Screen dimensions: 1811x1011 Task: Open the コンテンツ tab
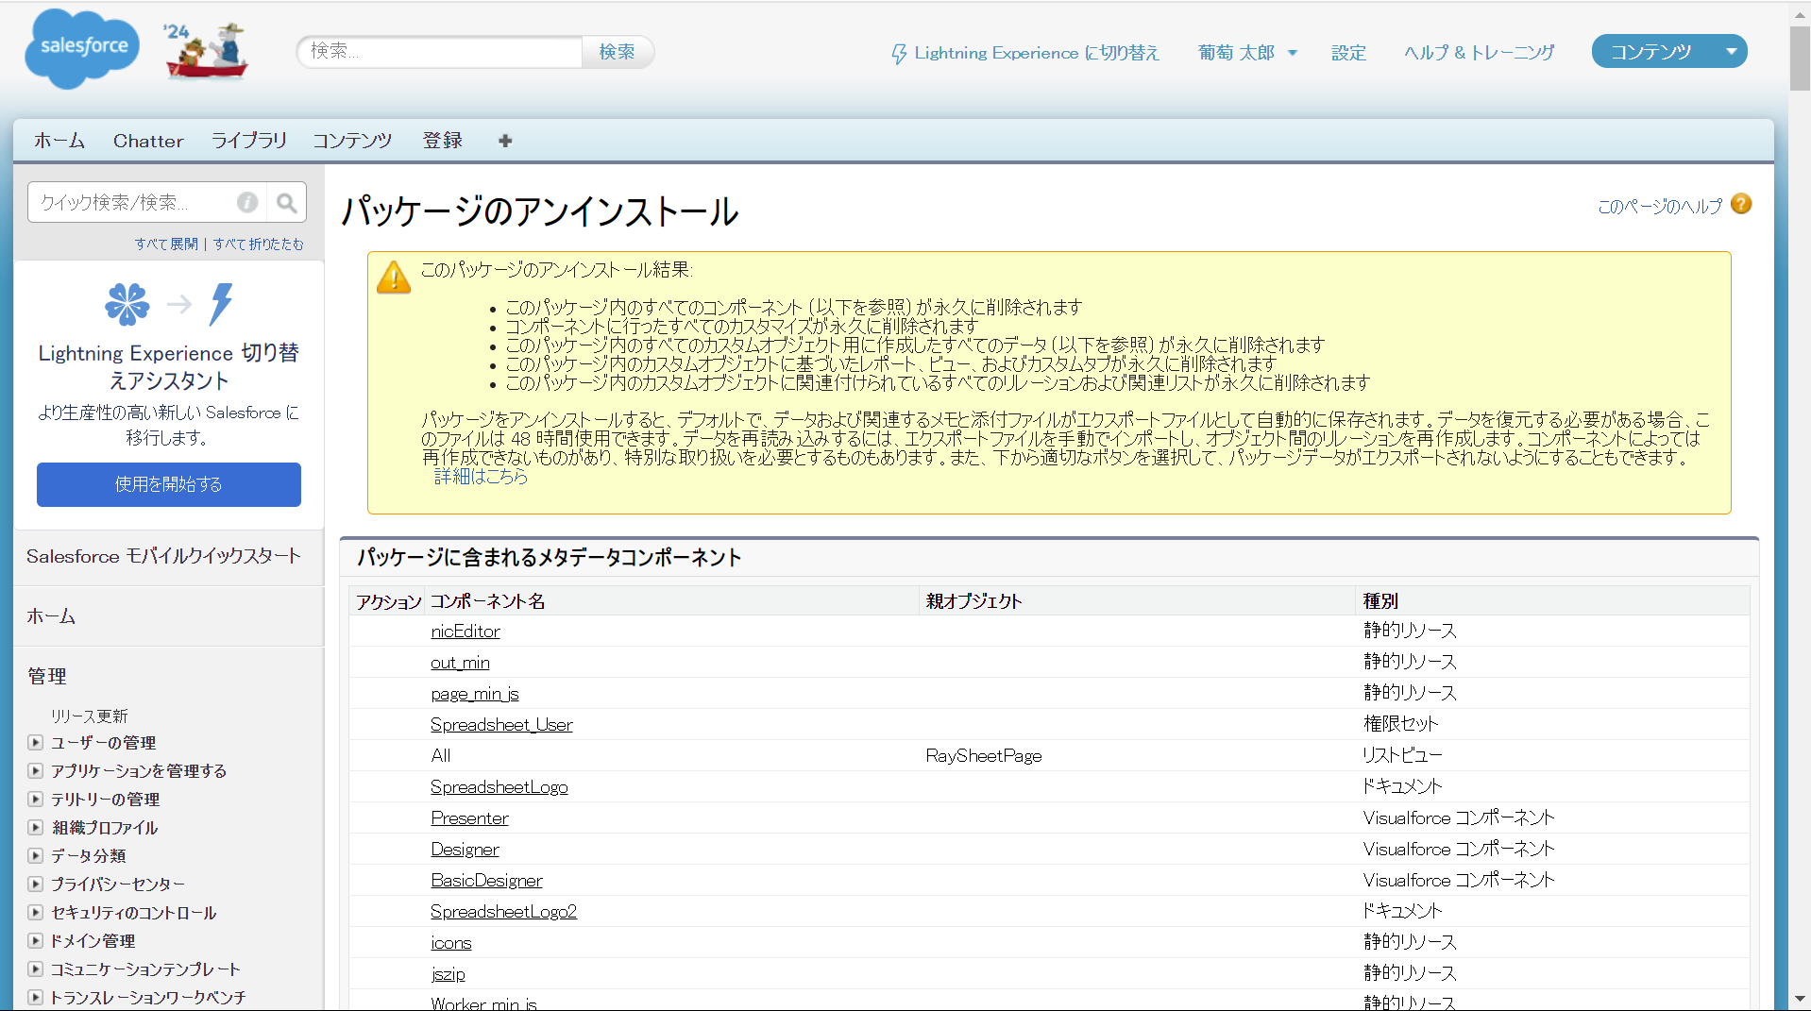(352, 141)
